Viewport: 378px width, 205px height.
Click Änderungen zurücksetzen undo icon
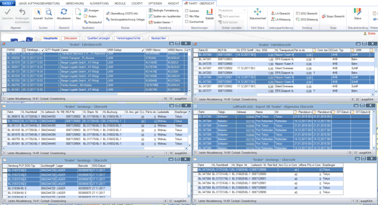click(x=22, y=12)
